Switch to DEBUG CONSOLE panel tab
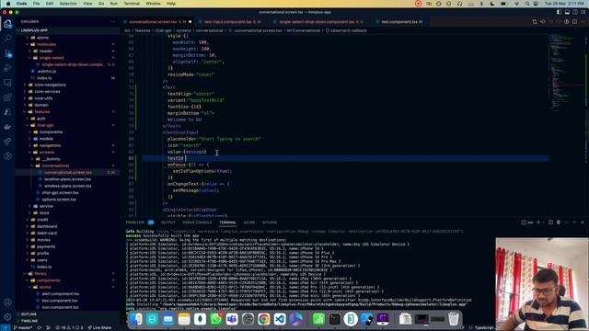 coord(197,223)
